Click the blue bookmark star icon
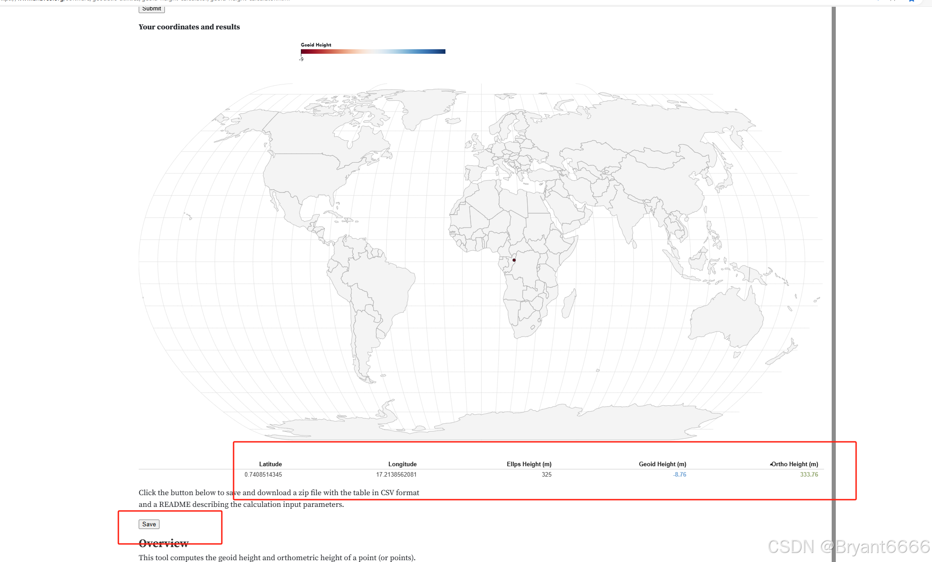Viewport: 932px width, 562px height. (911, 1)
